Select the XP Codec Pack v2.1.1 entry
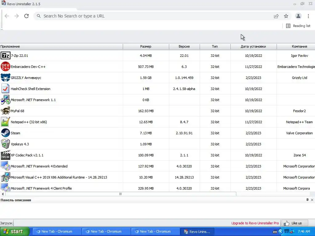 pyautogui.click(x=27, y=155)
